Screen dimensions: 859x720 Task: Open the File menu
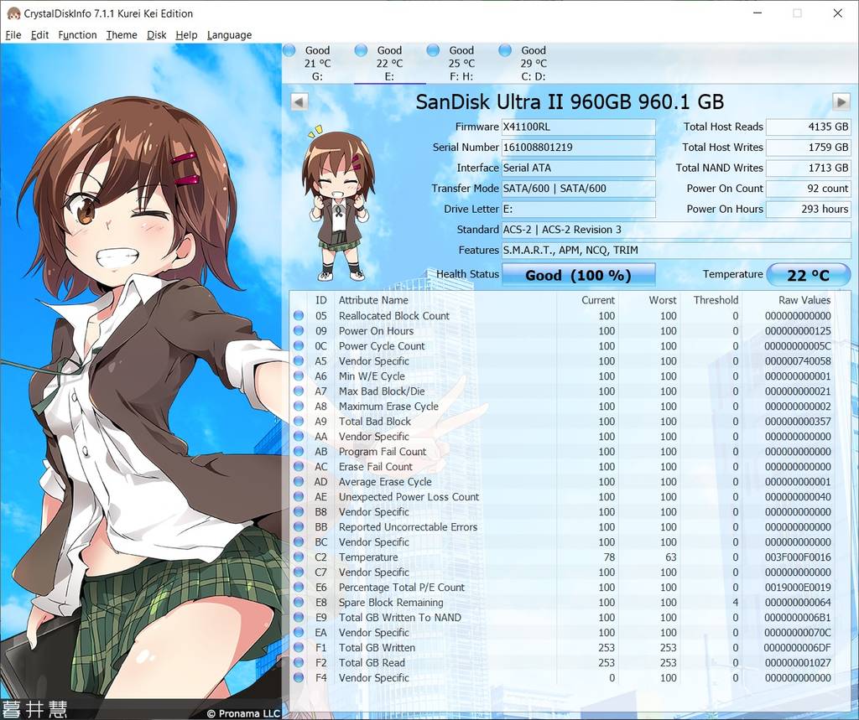(13, 35)
